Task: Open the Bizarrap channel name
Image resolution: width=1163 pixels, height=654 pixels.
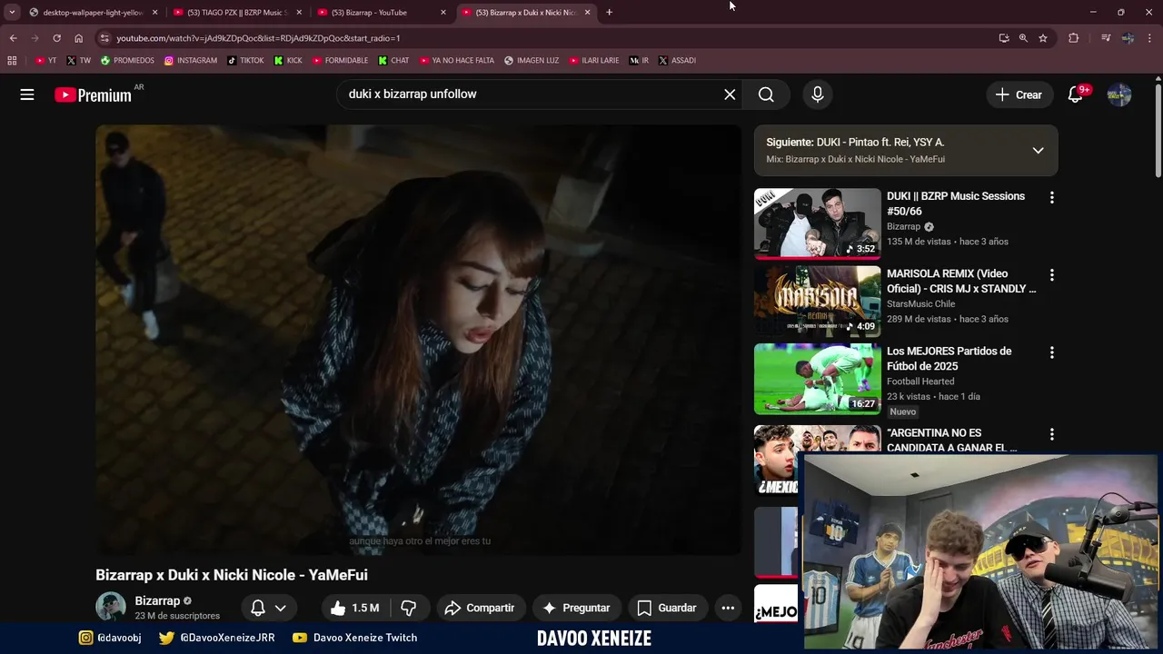Action: pos(157,601)
